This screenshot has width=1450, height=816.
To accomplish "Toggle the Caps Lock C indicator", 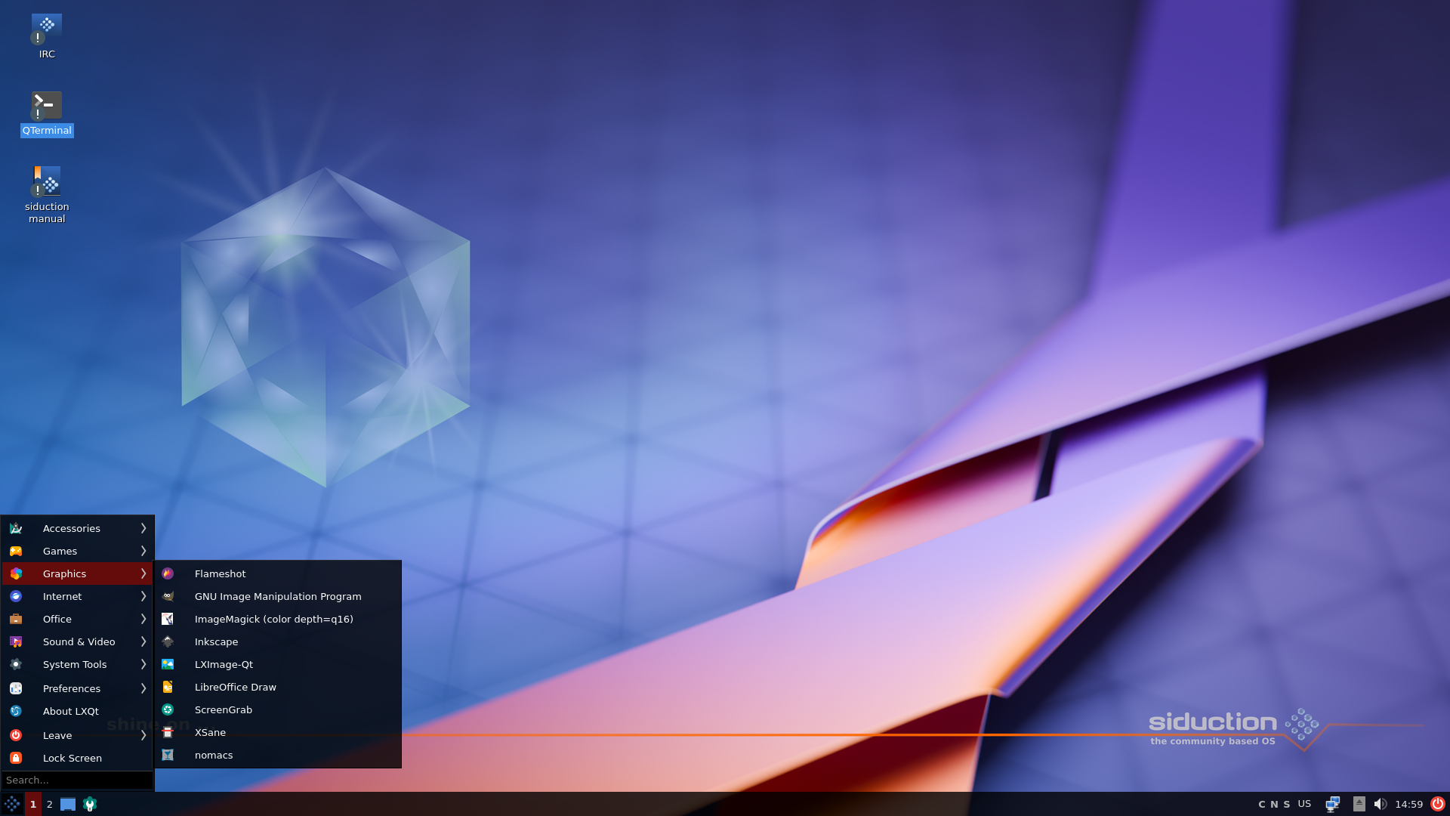I will (x=1262, y=804).
